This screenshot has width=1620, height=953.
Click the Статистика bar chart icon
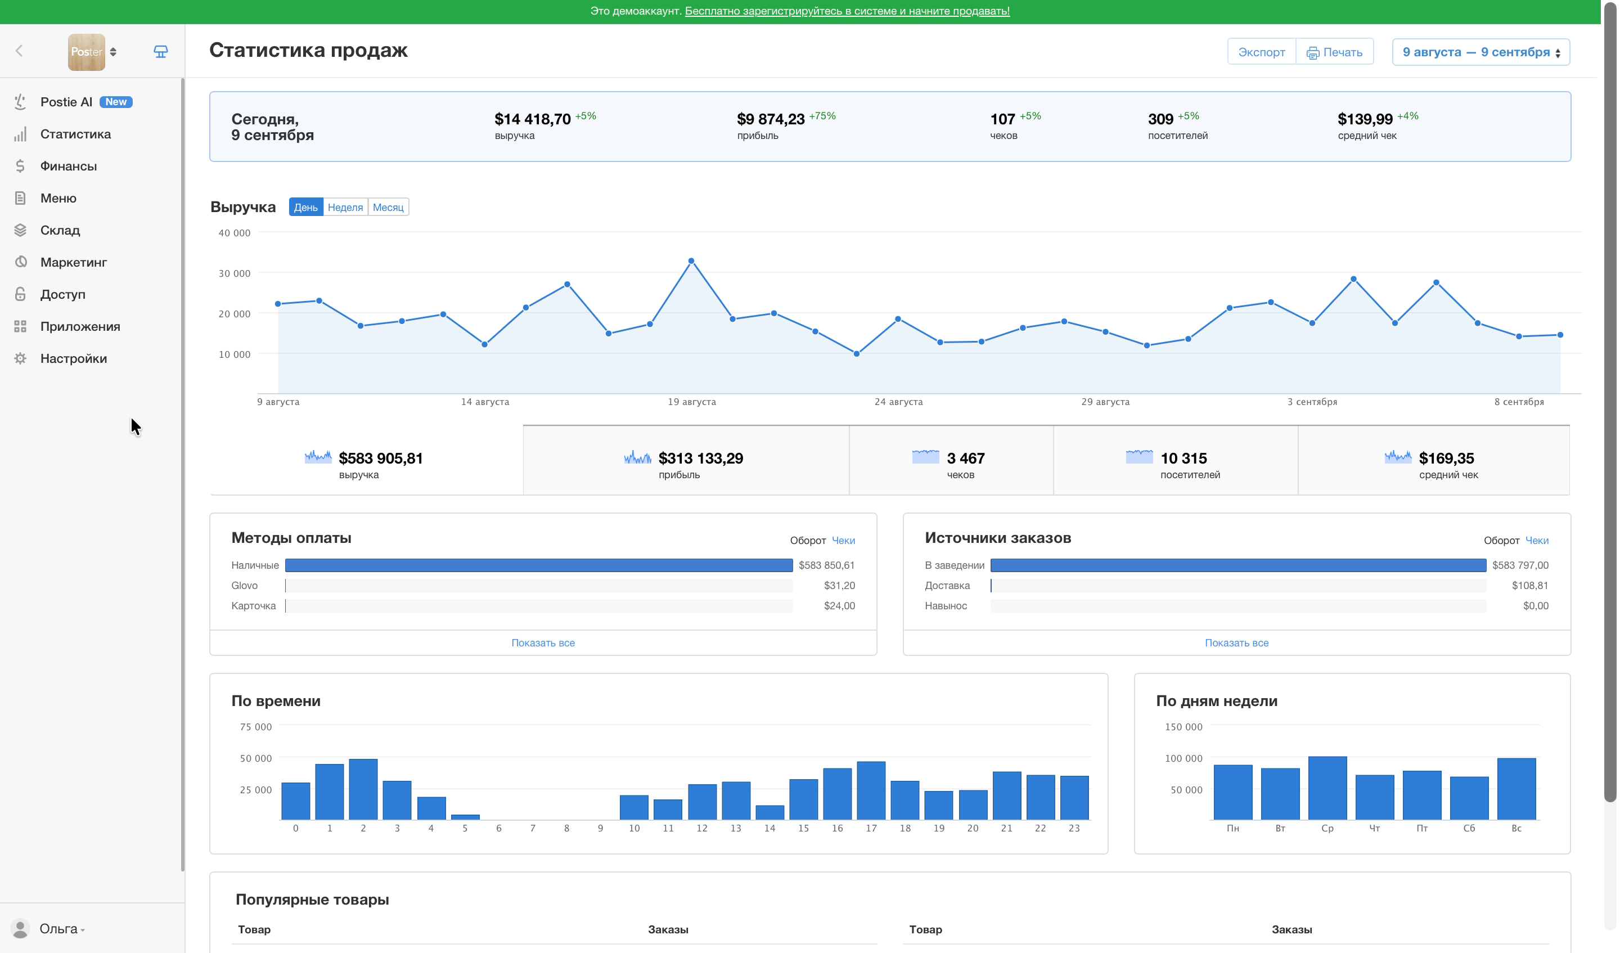point(21,134)
